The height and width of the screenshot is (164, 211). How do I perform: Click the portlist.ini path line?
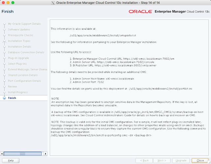(121, 89)
